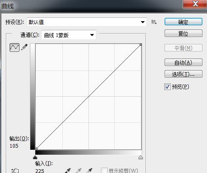
Task: Click the 平滑(M) smooth button
Action: click(183, 48)
